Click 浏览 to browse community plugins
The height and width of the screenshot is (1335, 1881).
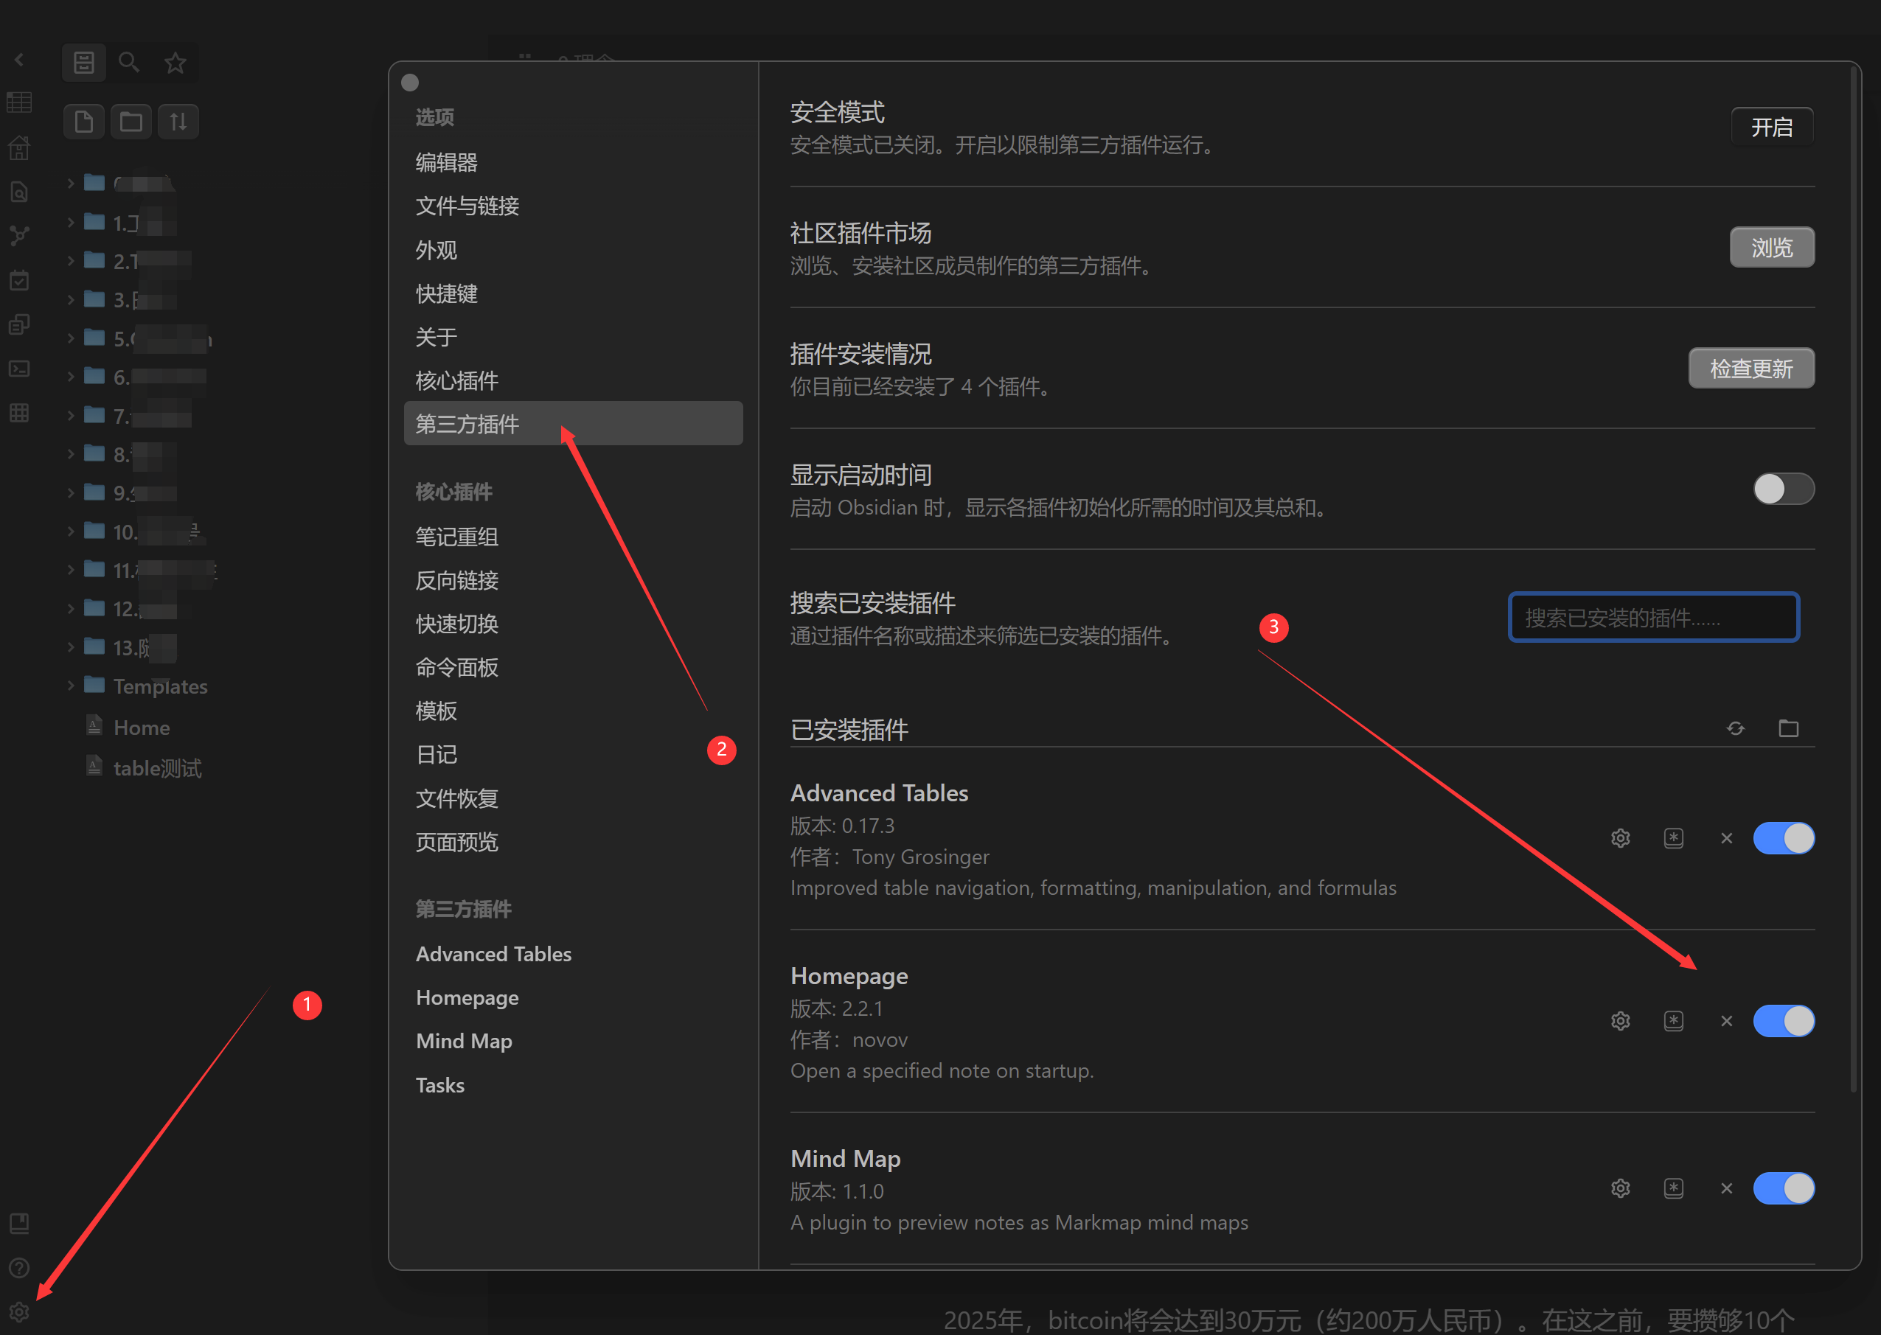1771,248
